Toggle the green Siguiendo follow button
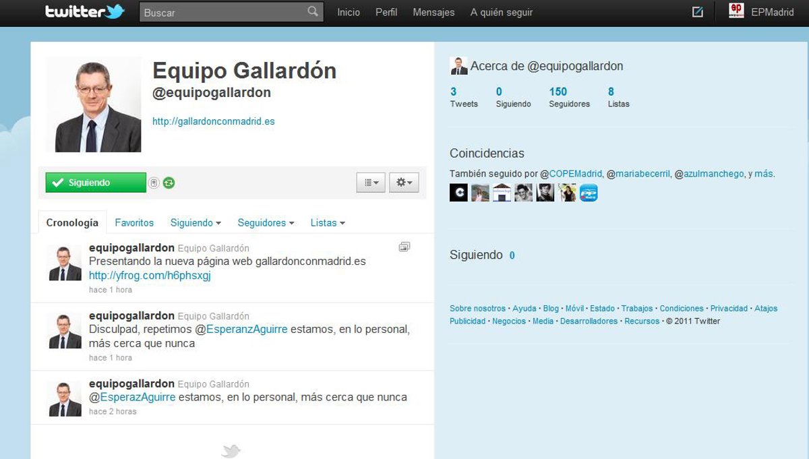This screenshot has width=809, height=459. [x=96, y=183]
